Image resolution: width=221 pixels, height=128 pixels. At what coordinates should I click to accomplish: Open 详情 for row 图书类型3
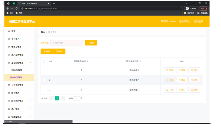tap(169, 70)
